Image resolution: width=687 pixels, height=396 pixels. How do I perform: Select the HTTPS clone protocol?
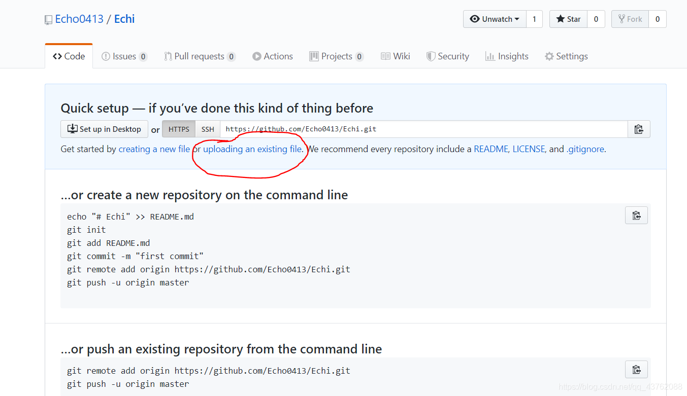point(179,129)
